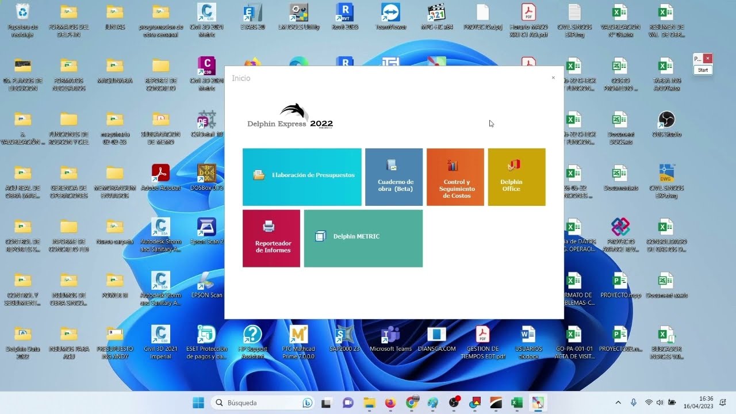Screen dimensions: 736x414
Task: Select the PTC Mathcad Prime desktop icon
Action: [x=299, y=342]
